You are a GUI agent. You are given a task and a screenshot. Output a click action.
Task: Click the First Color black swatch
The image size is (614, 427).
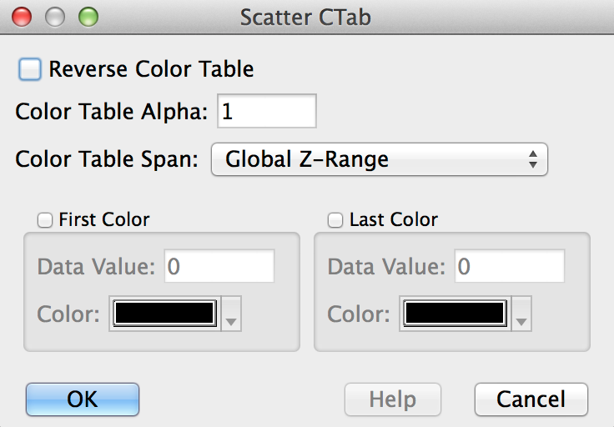(165, 314)
